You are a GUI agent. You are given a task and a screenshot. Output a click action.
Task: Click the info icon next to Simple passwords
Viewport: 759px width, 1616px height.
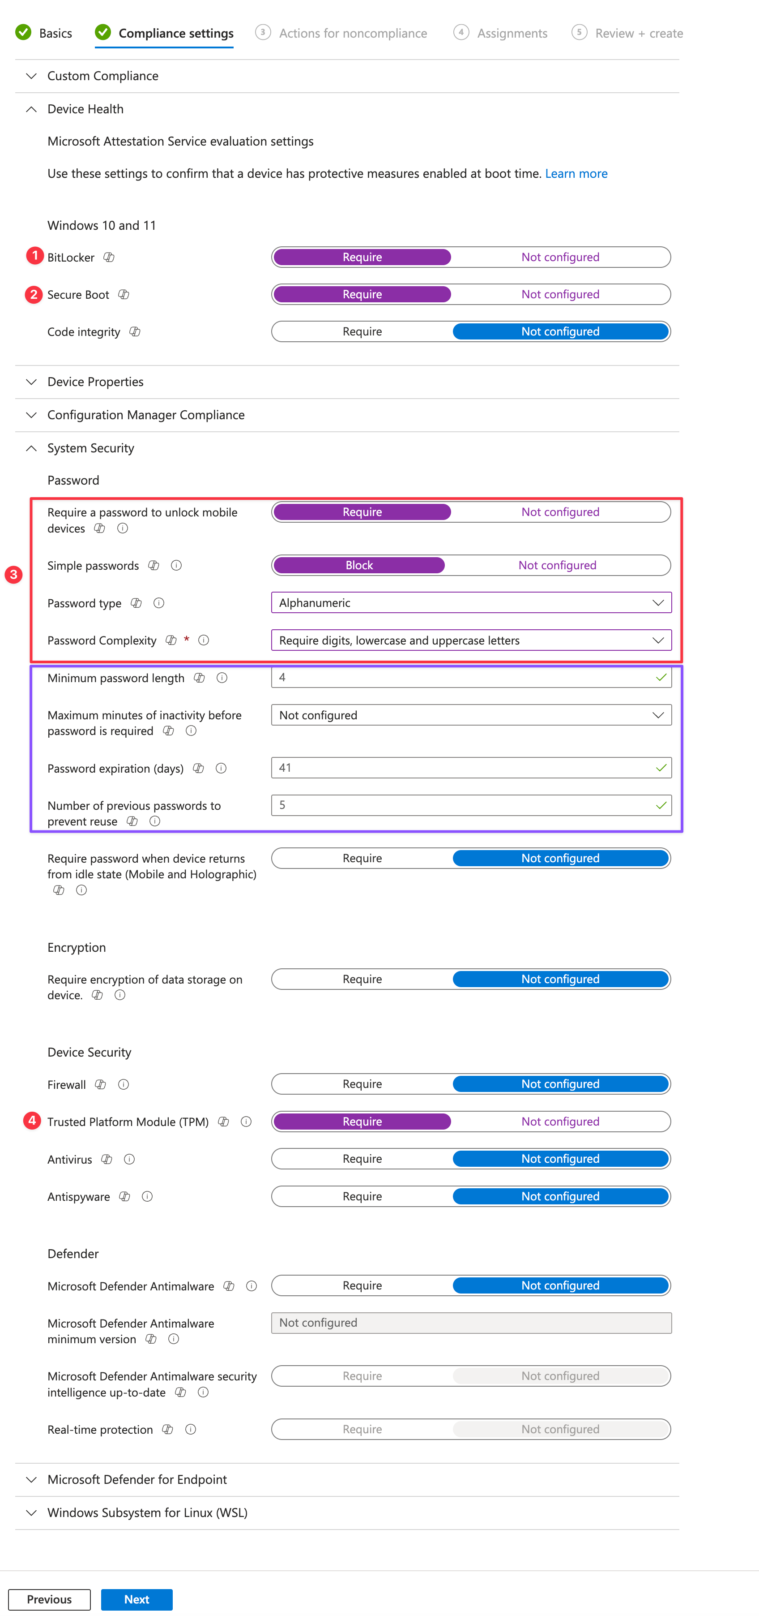(x=176, y=565)
